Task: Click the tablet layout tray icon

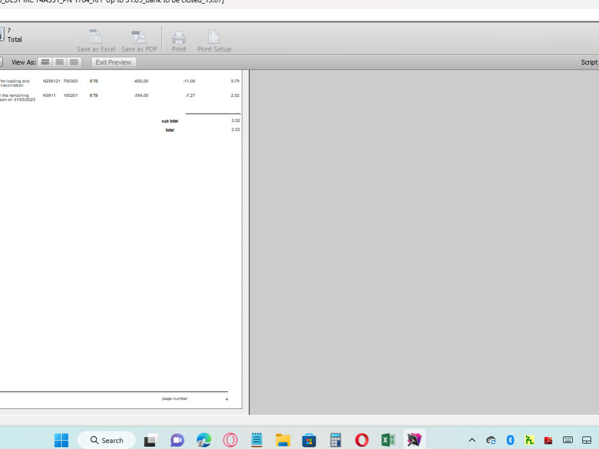Action: [587, 440]
